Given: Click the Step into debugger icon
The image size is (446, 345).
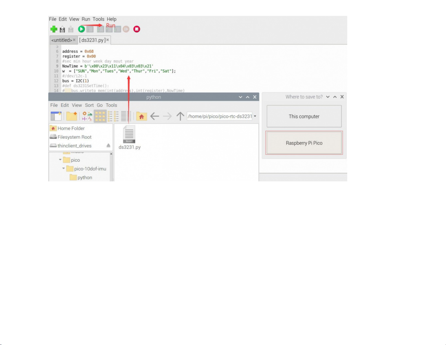Looking at the screenshot, I should point(109,29).
